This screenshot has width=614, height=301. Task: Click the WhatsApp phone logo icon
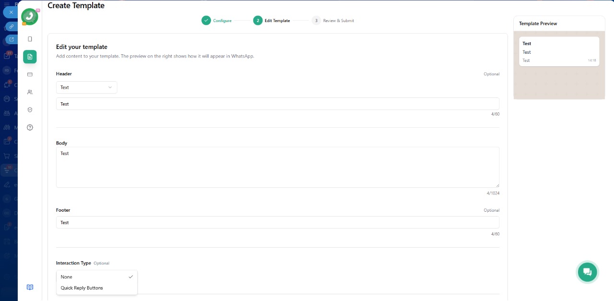point(30,17)
